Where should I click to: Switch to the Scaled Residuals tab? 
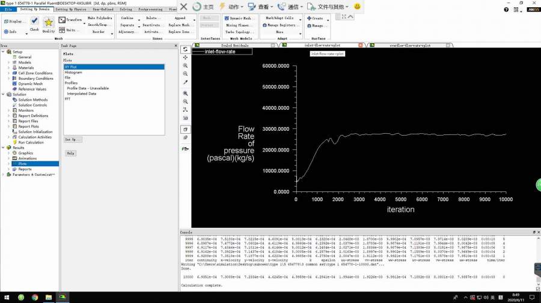[x=234, y=45]
